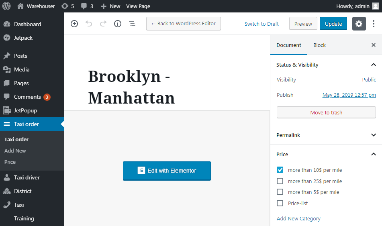The image size is (382, 226).
Task: Open the Content structure info icon
Action: (x=118, y=24)
